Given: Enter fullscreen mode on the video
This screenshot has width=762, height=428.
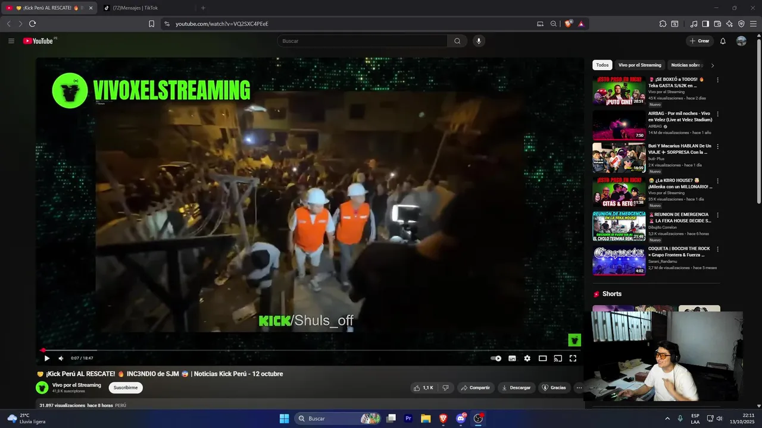Looking at the screenshot, I should pos(573,358).
